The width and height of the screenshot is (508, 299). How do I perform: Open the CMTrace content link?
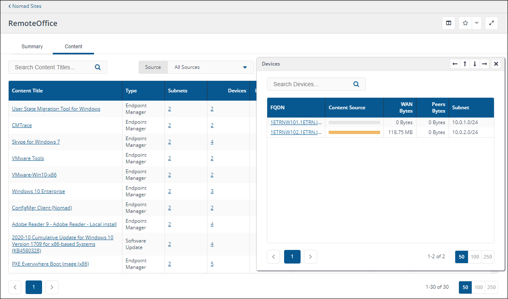pyautogui.click(x=22, y=125)
